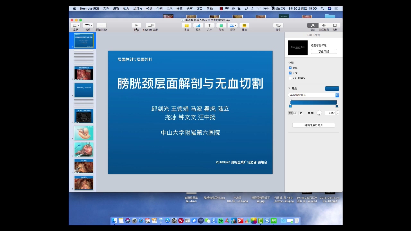Select slide 5 thumbnail in the navigator
The image size is (411, 231).
84,133
